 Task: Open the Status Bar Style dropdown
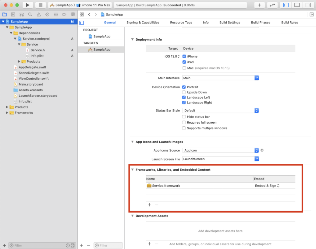[x=221, y=110]
